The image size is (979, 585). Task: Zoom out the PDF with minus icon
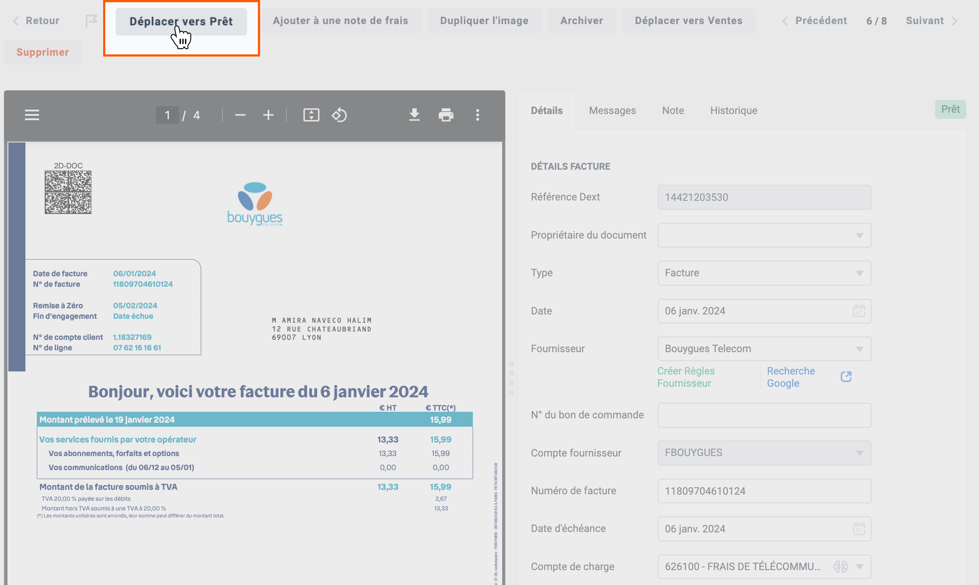240,115
